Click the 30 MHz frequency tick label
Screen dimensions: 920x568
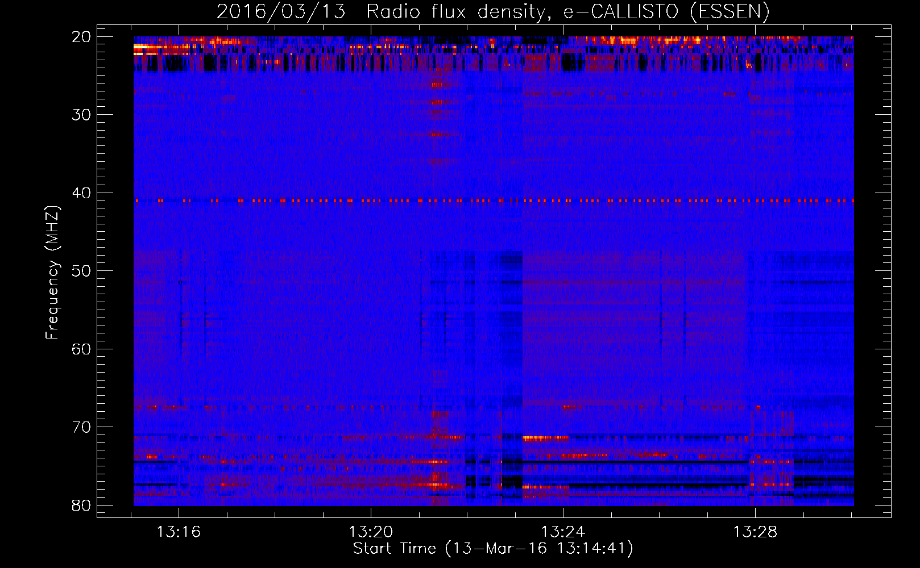tap(81, 115)
